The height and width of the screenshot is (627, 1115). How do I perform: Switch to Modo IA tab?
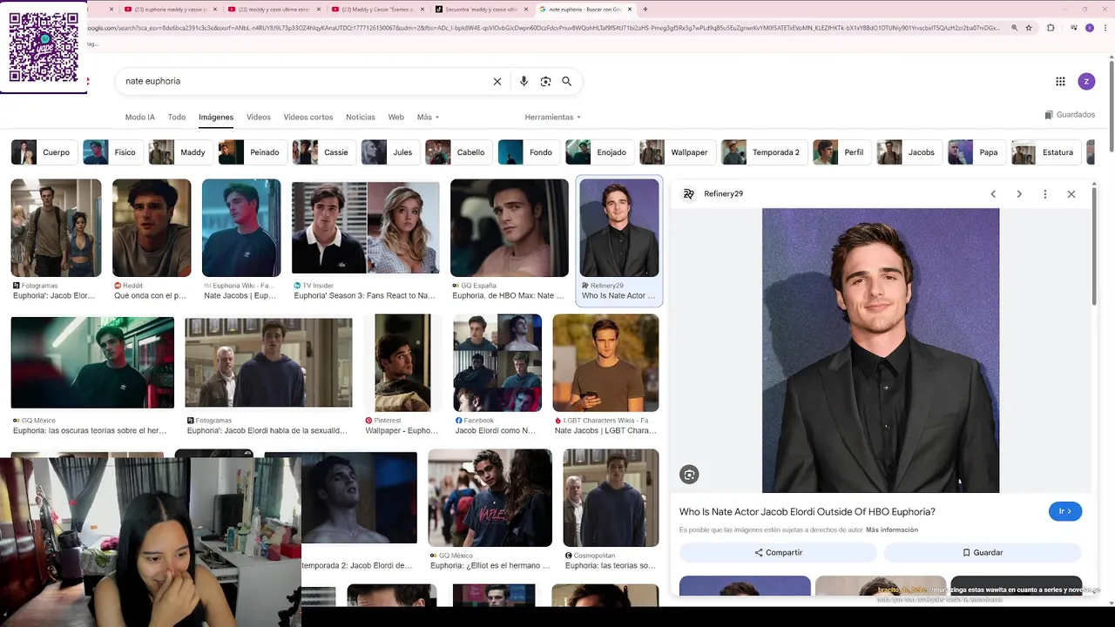pyautogui.click(x=139, y=117)
